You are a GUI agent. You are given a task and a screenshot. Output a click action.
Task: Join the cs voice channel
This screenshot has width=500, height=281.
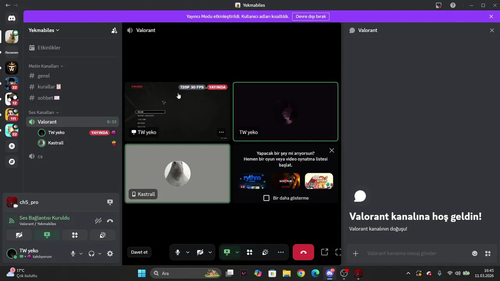point(73,156)
